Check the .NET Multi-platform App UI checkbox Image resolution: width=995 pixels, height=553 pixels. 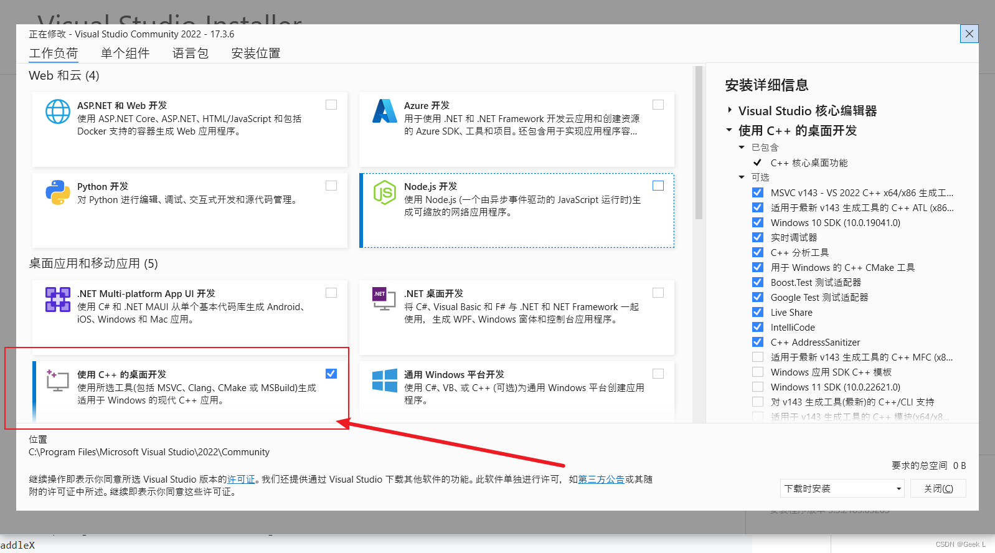331,293
